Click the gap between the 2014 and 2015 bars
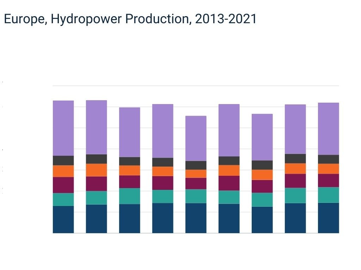 tap(113, 176)
